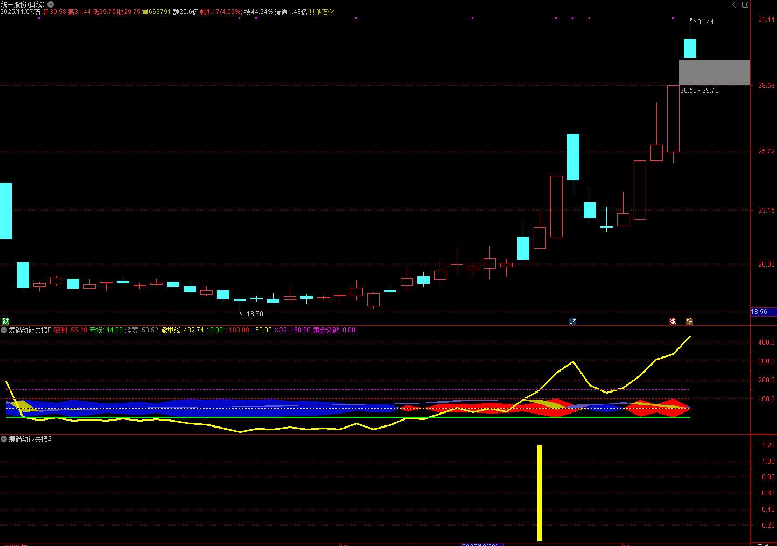The image size is (777, 546).
Task: Click the 筹码动能共振2 indicator name
Action: (30, 439)
